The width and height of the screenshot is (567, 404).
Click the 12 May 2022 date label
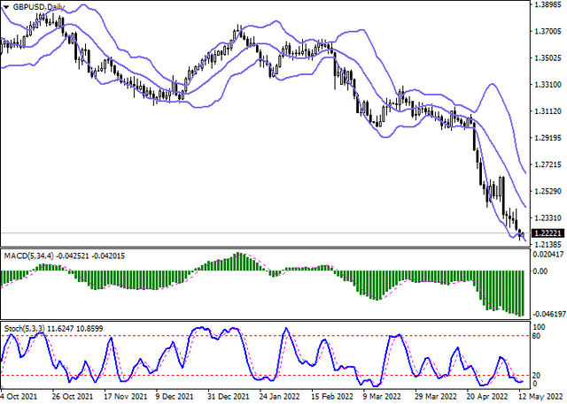pyautogui.click(x=541, y=397)
